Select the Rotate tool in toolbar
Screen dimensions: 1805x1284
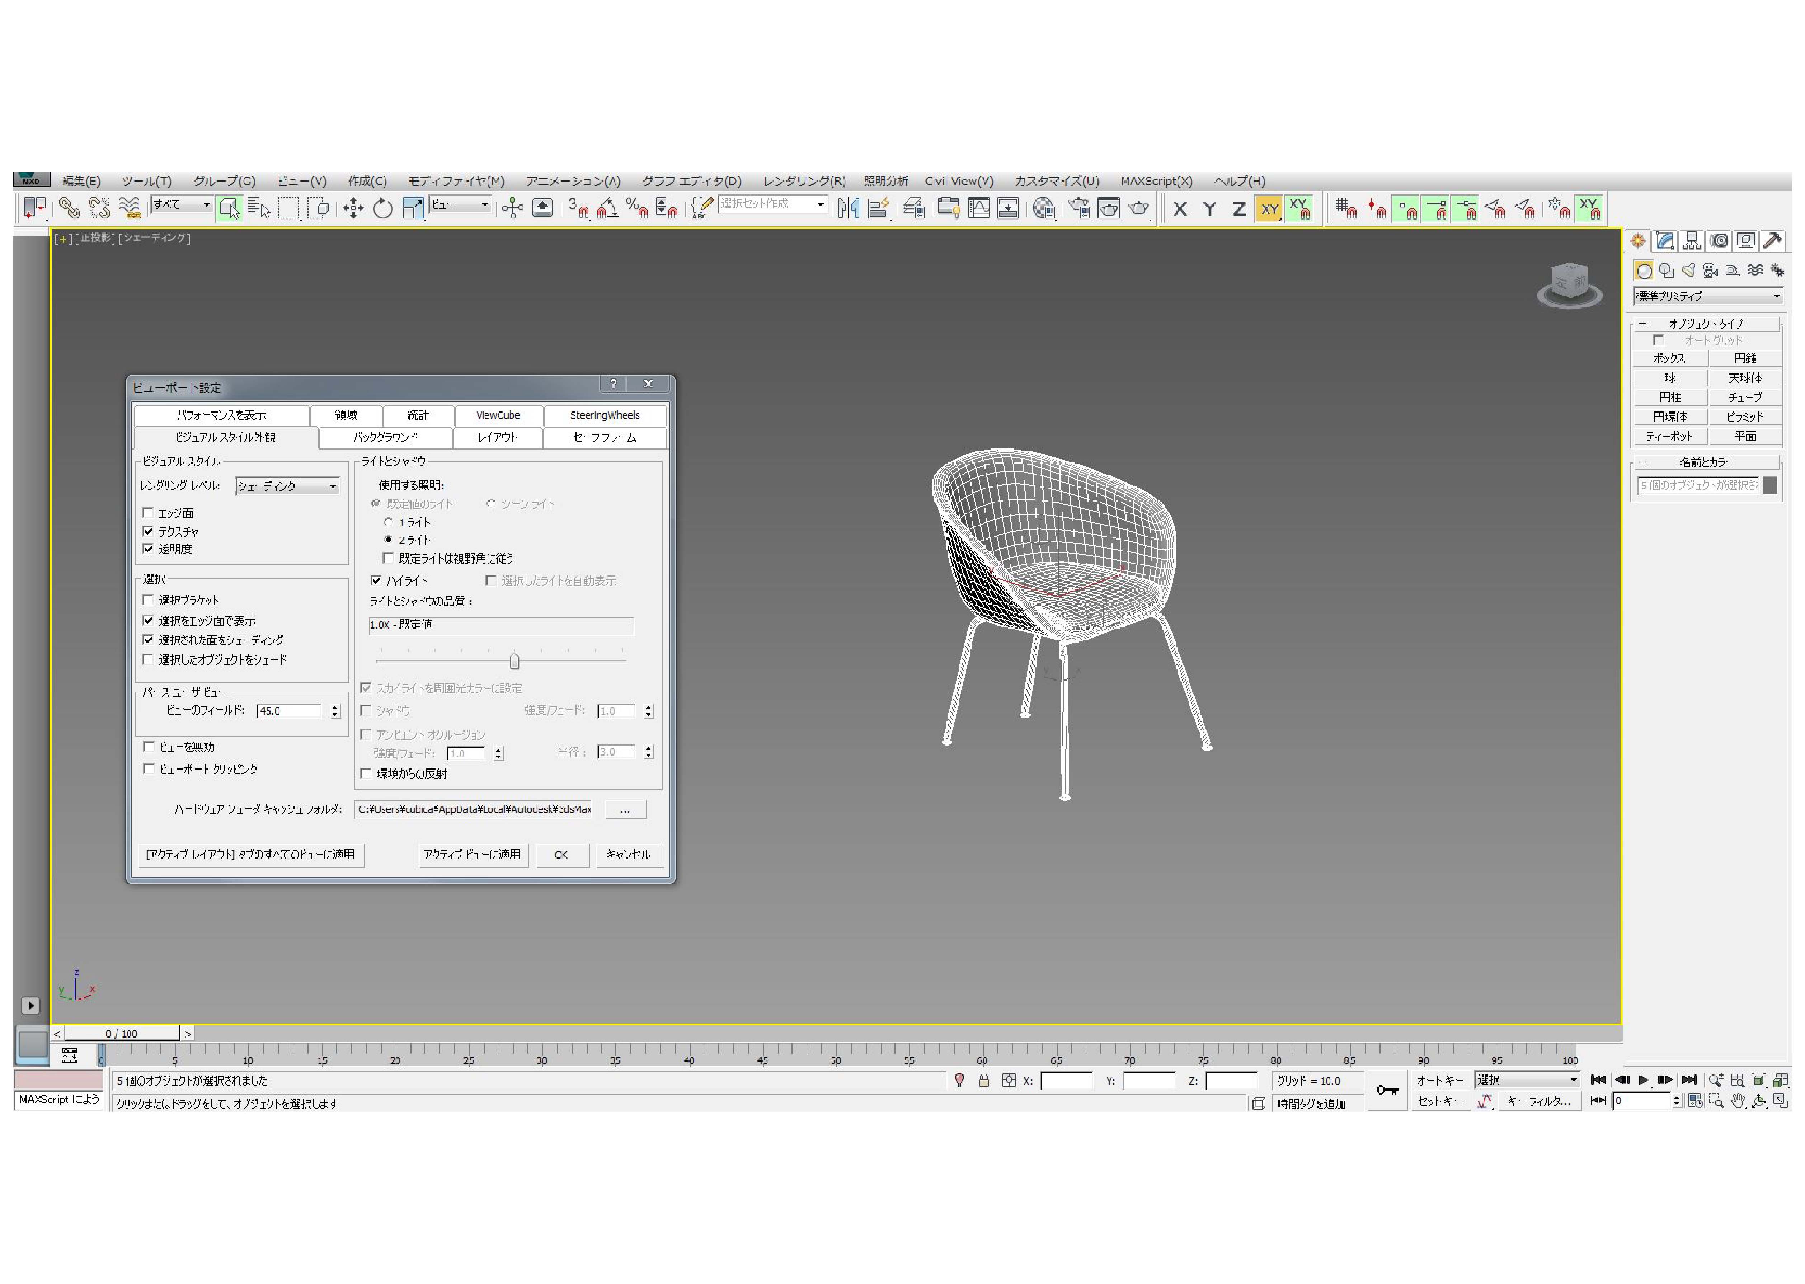pyautogui.click(x=383, y=209)
